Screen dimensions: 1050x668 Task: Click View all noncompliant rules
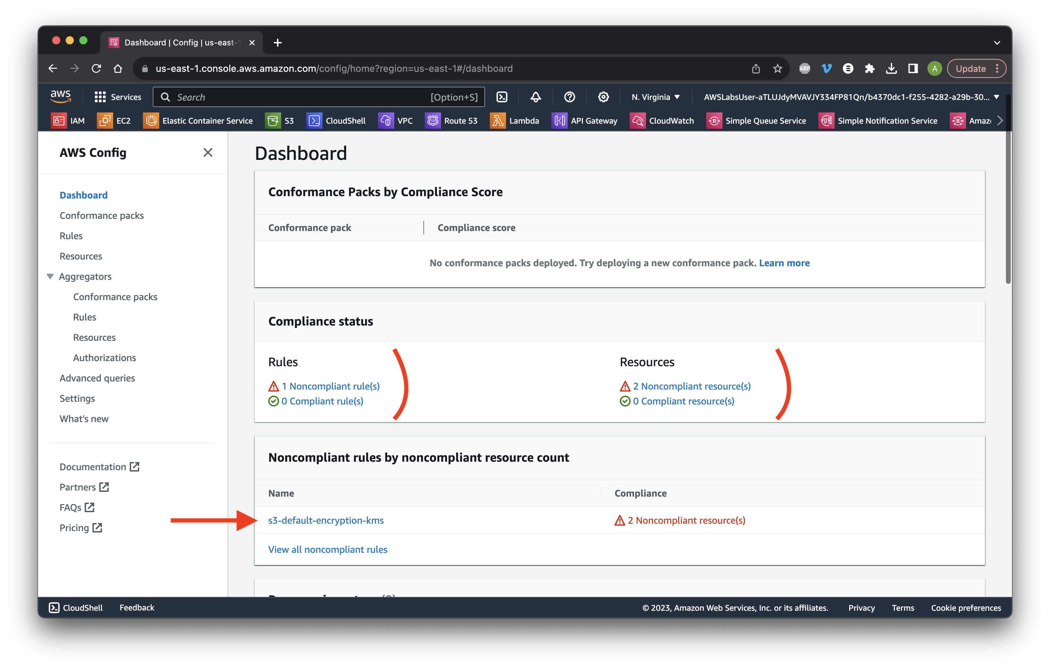coord(328,549)
